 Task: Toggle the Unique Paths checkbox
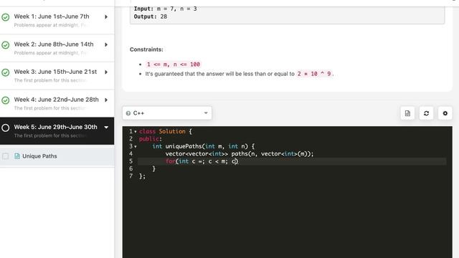tap(6, 156)
